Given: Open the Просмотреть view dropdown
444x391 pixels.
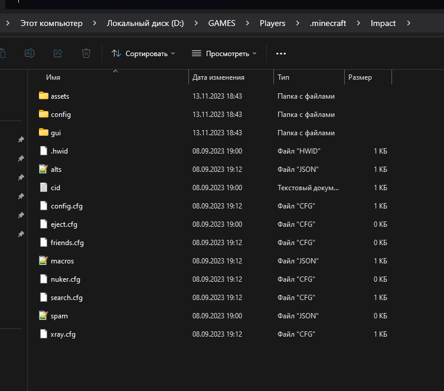Looking at the screenshot, I should 224,54.
